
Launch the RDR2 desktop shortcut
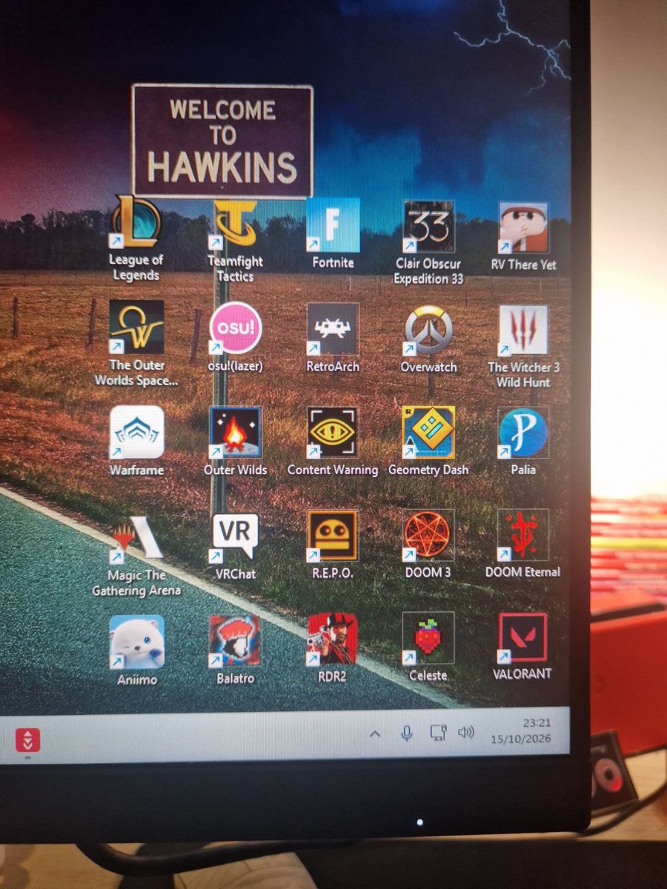tap(333, 639)
